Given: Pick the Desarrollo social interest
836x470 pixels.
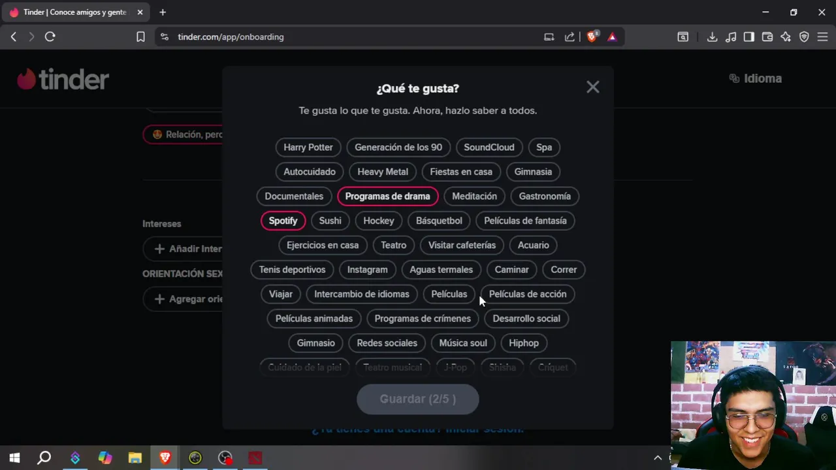Looking at the screenshot, I should (526, 319).
